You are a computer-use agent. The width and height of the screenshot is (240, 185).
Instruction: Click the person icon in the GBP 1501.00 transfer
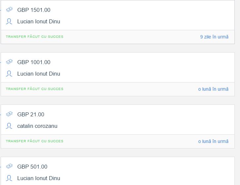click(9, 22)
